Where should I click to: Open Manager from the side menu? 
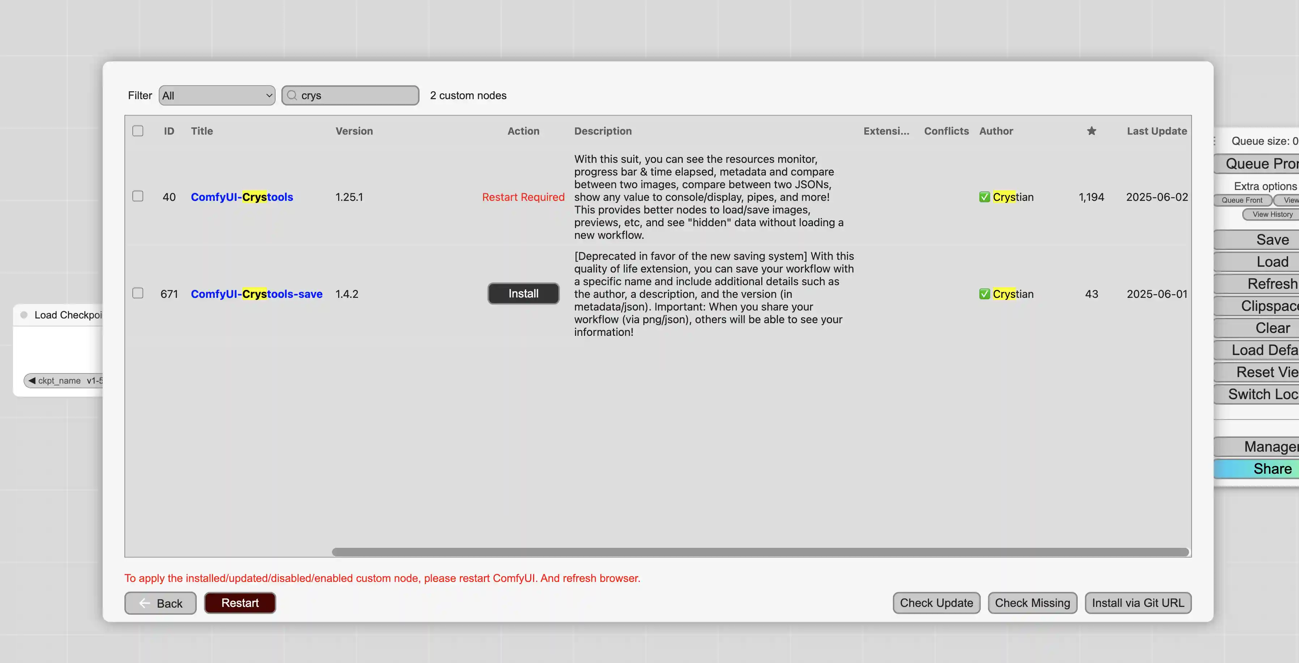1257,447
